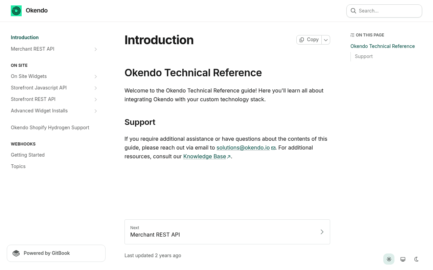Jump to Support section in page outline

pos(364,56)
